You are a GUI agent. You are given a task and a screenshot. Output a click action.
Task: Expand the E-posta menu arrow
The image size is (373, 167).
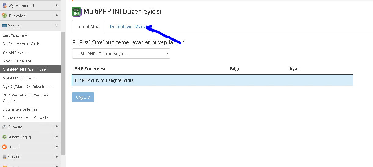tap(57, 126)
